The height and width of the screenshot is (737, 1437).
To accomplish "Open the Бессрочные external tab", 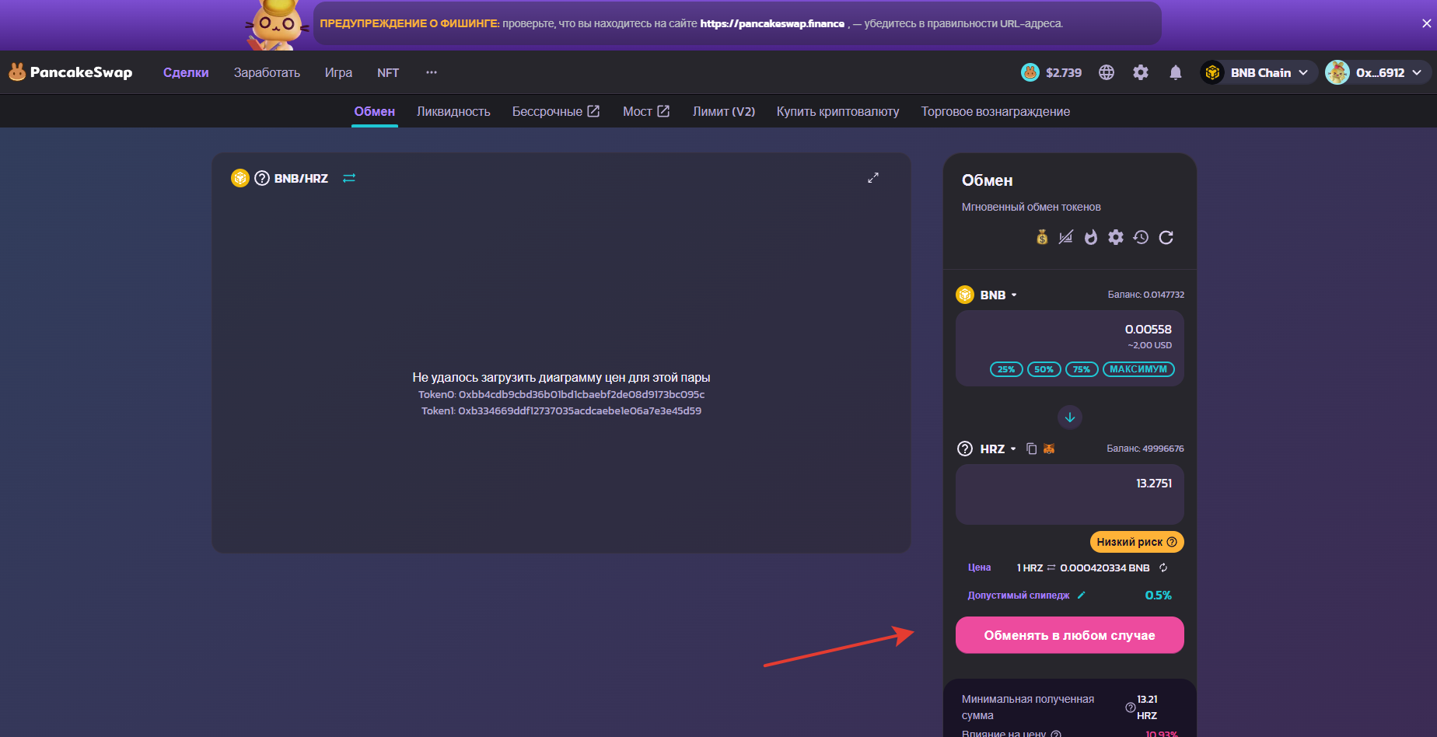I will pos(556,111).
